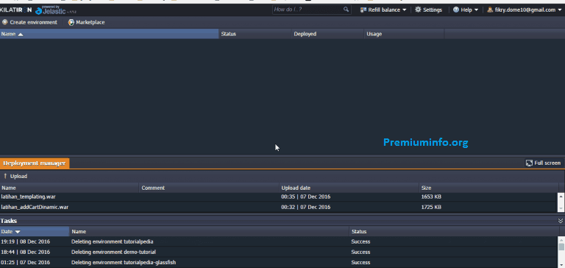This screenshot has width=565, height=268.
Task: Collapse the Tasks panel with chevrons
Action: point(561,221)
